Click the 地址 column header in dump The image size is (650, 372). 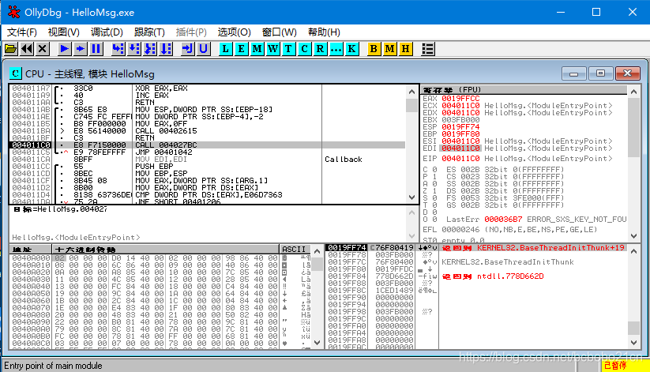tap(31, 250)
